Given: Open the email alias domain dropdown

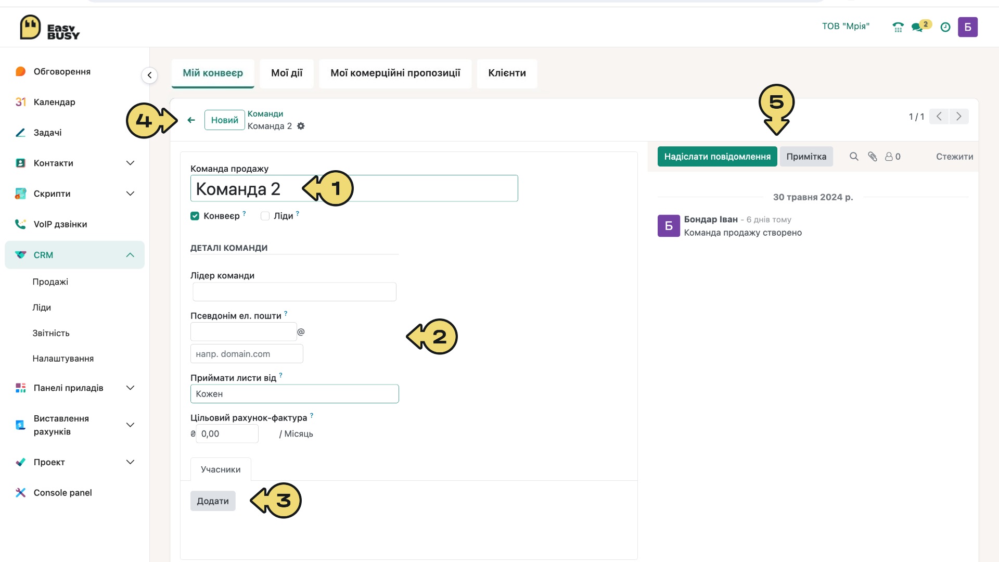Looking at the screenshot, I should [x=247, y=354].
